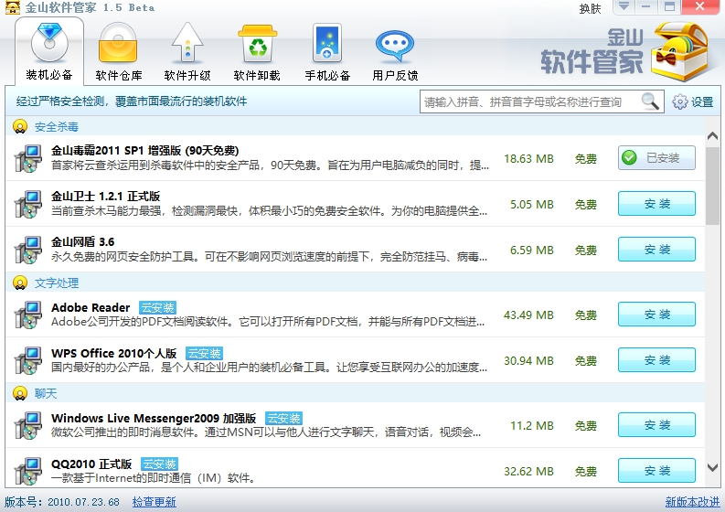Click 云安装 badge next to Windows Live Messenger
This screenshot has height=512, width=725.
click(x=284, y=418)
